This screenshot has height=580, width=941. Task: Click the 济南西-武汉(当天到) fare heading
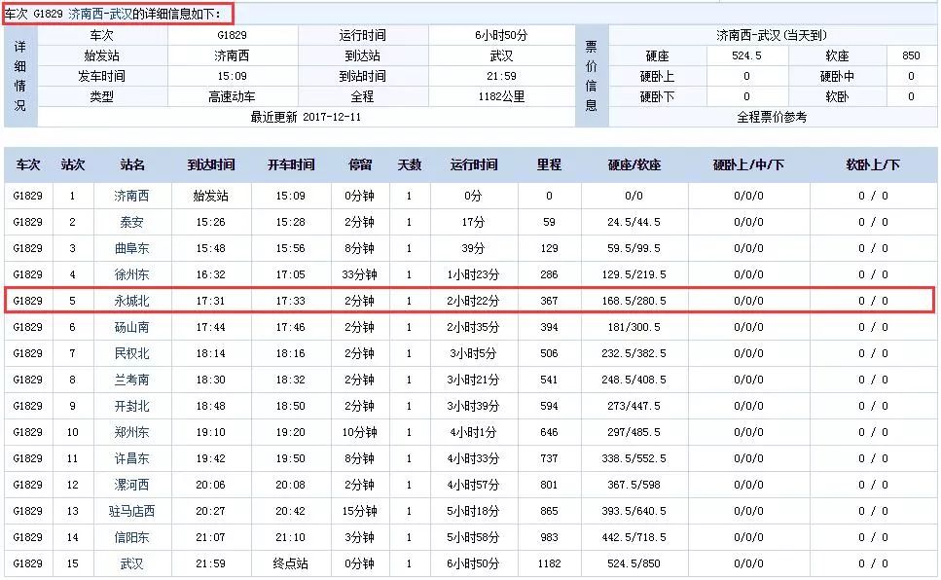pos(772,35)
